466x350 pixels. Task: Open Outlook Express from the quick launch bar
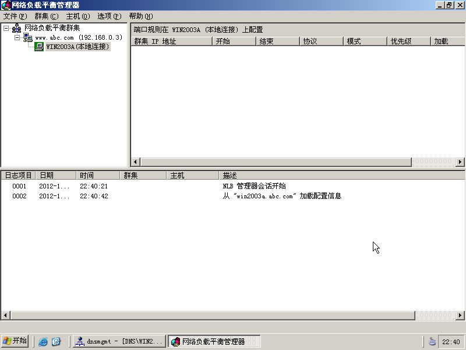pos(55,341)
